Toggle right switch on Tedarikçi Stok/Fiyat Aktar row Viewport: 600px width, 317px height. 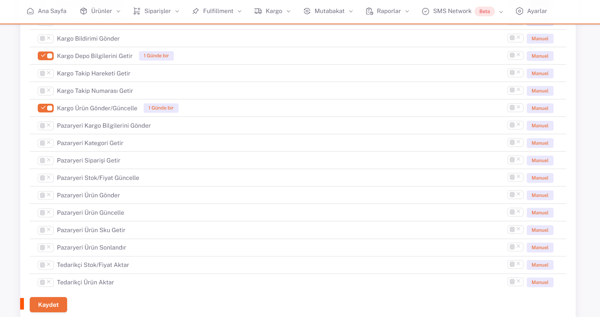coord(515,264)
